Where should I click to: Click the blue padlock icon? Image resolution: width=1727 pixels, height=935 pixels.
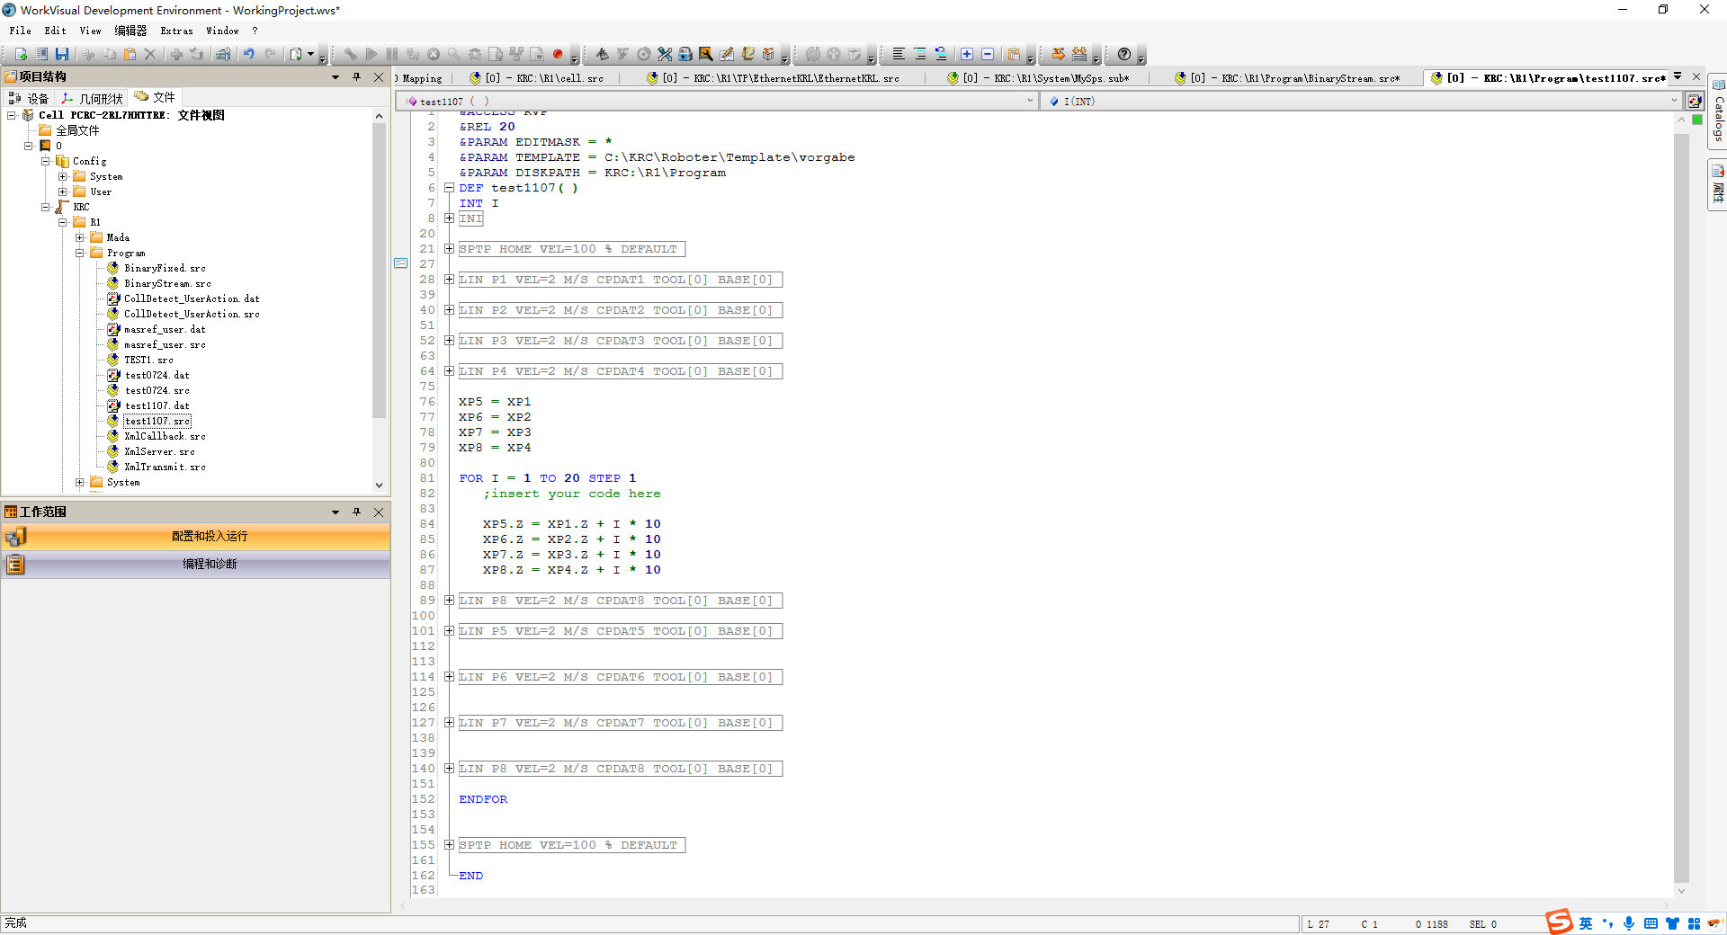685,54
